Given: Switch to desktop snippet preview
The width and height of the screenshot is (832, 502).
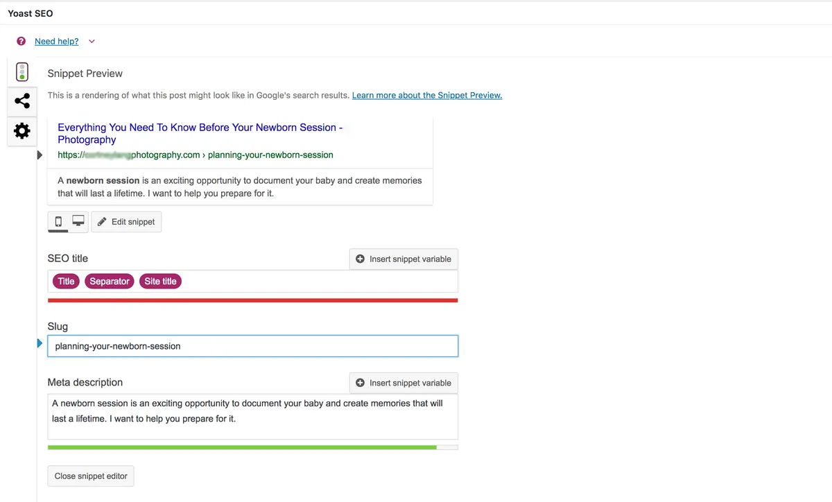Looking at the screenshot, I should click(x=78, y=221).
